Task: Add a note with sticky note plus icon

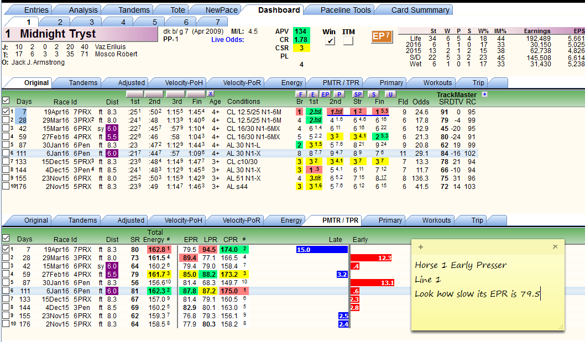Action: point(420,247)
